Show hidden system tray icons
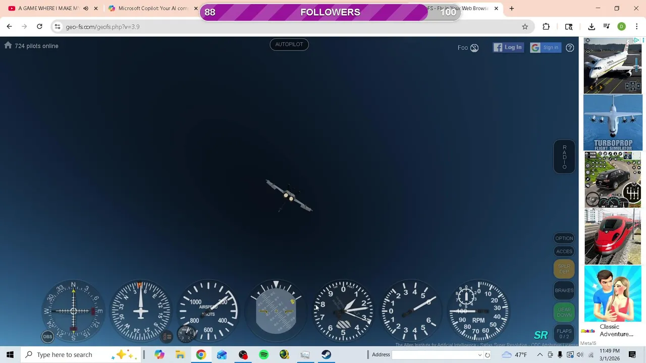 coord(540,354)
